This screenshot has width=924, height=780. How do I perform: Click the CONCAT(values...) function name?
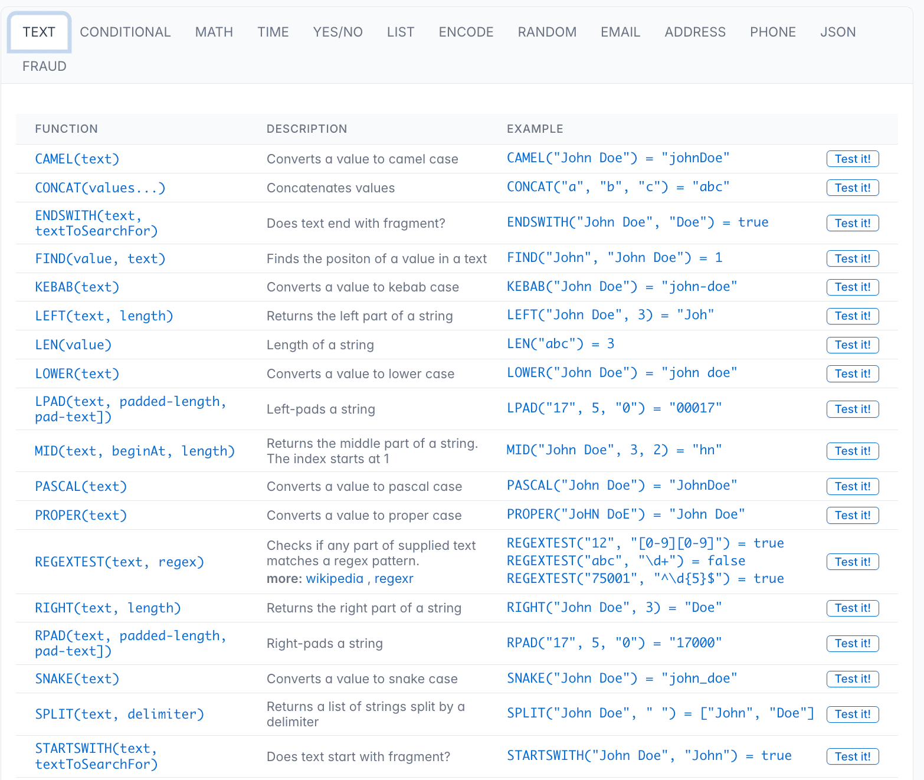[x=100, y=188]
